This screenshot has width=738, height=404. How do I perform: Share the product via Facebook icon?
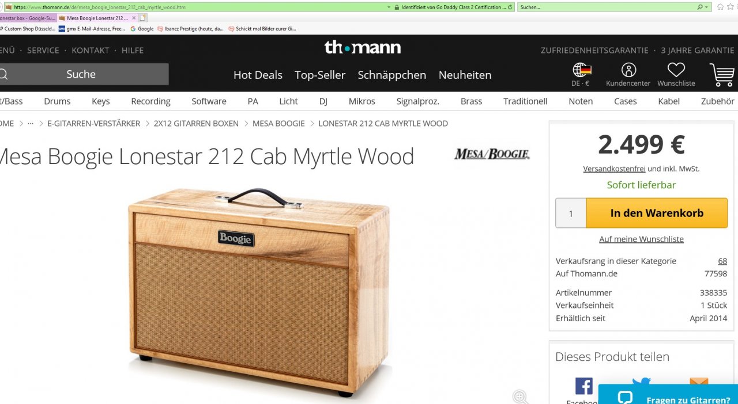[583, 386]
